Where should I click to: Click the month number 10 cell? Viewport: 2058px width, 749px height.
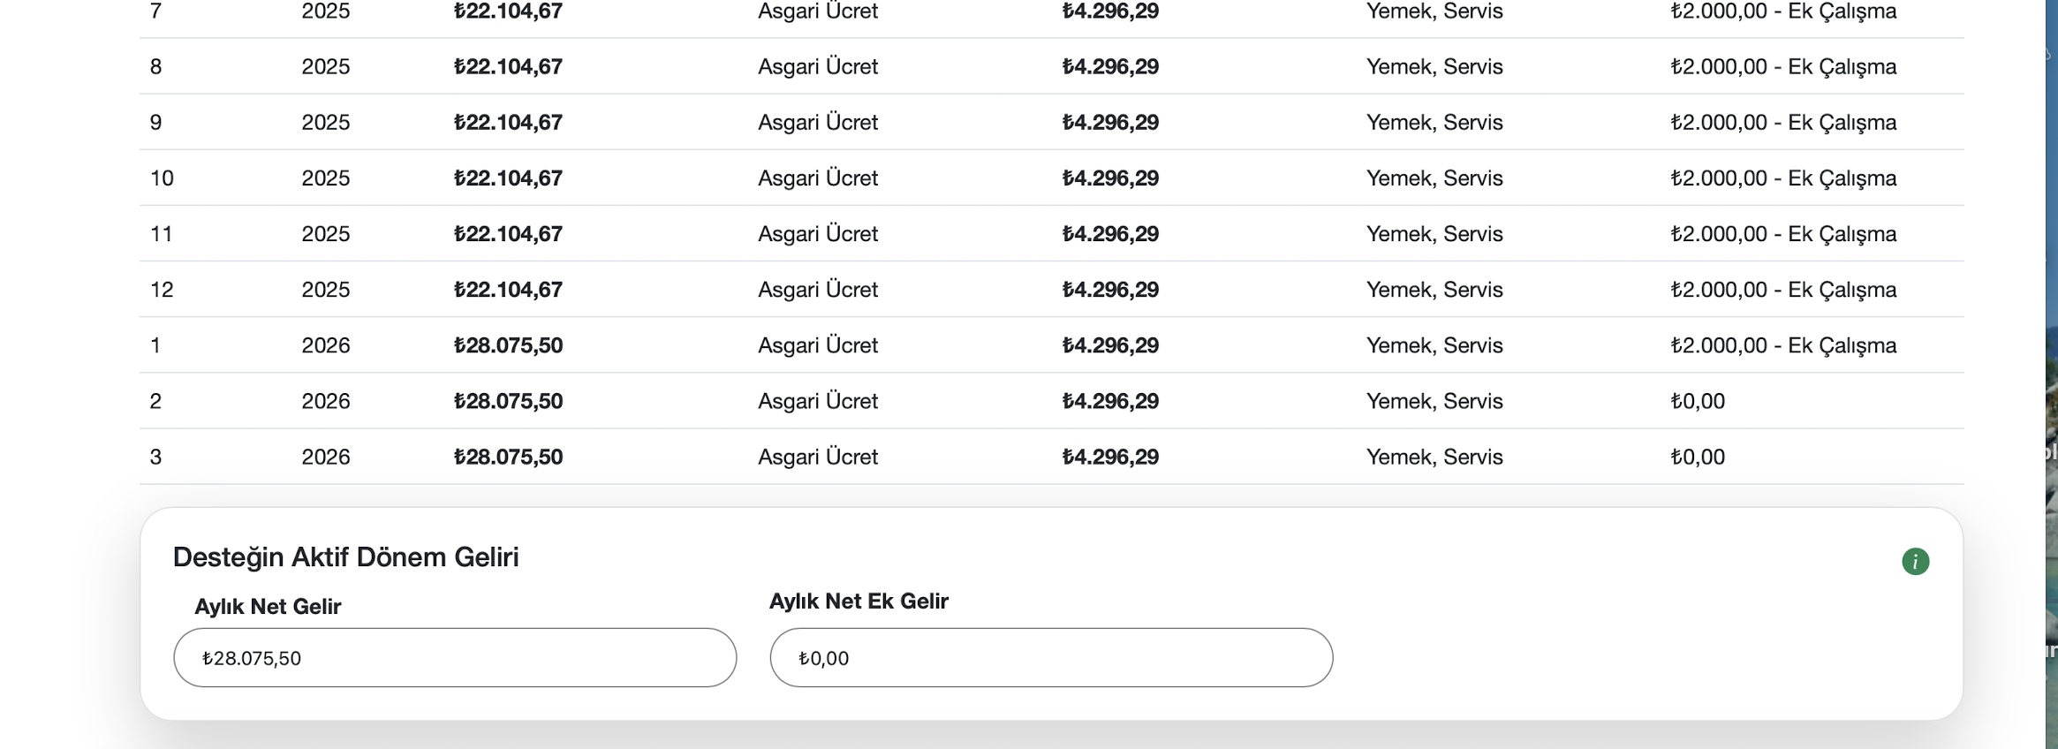coord(162,178)
